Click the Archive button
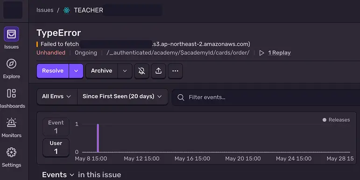This screenshot has width=360, height=180. [x=101, y=71]
